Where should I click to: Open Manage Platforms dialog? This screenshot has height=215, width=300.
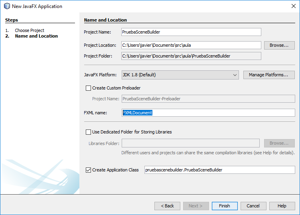(268, 75)
